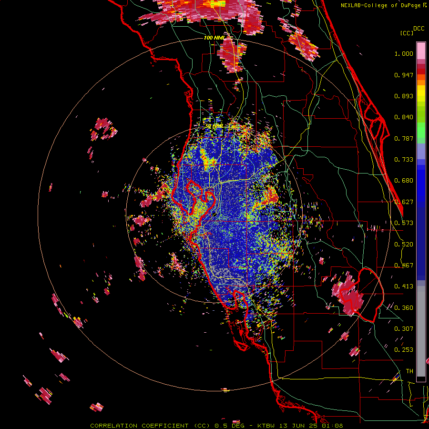Viewport: 429px width, 429px height.
Task: Select the 0.520 scale value
Action: pos(404,245)
